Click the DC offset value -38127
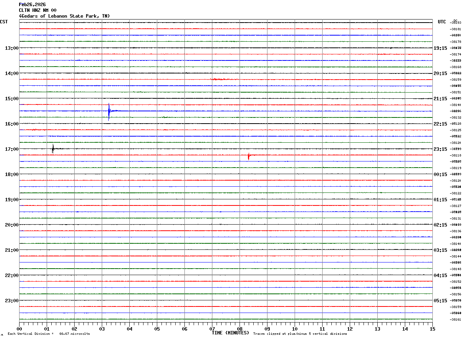Screen dimensions: 463x339 455,206
